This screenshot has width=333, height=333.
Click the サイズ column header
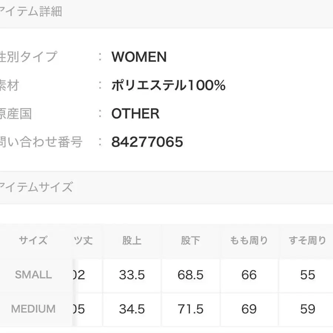click(x=33, y=240)
